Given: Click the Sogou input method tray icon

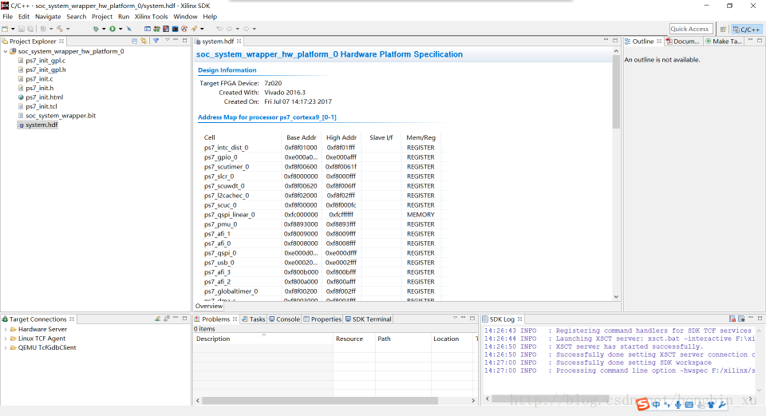Looking at the screenshot, I should click(642, 404).
